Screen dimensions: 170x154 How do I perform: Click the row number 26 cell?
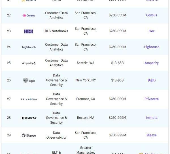point(9,80)
